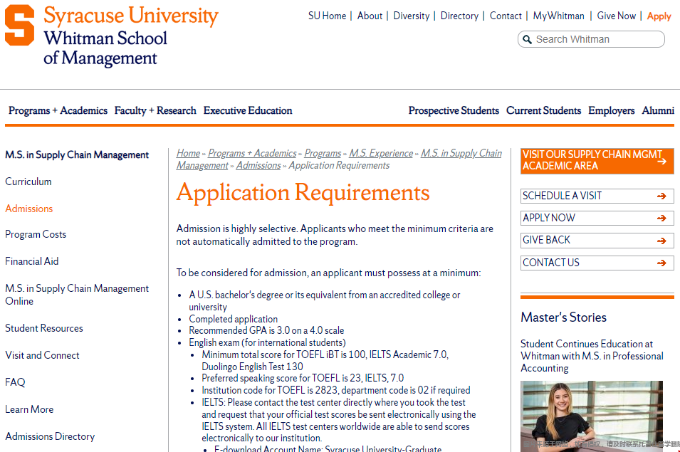Image resolution: width=680 pixels, height=452 pixels.
Task: Click the M.S. Experience breadcrumb
Action: point(381,154)
